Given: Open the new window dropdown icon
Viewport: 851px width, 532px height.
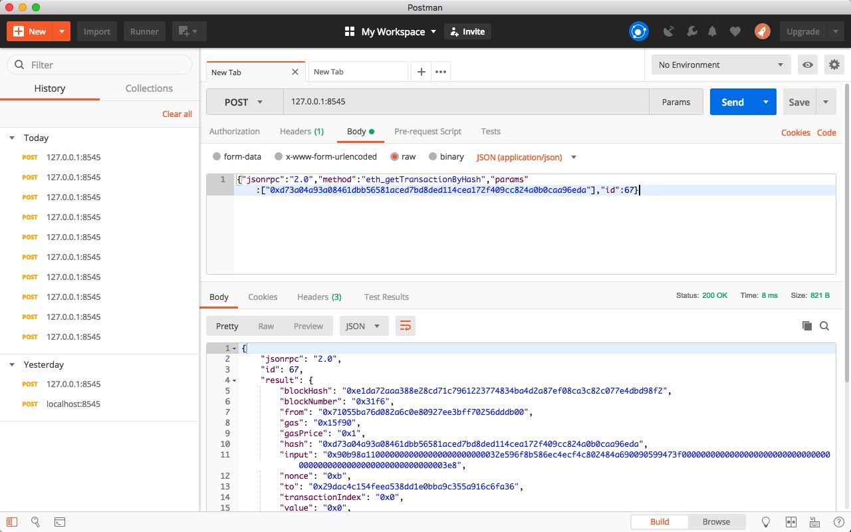Looking at the screenshot, I should tap(189, 31).
